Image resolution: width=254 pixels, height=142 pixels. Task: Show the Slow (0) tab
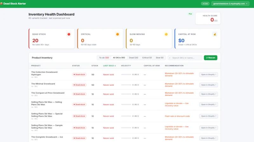160,58
